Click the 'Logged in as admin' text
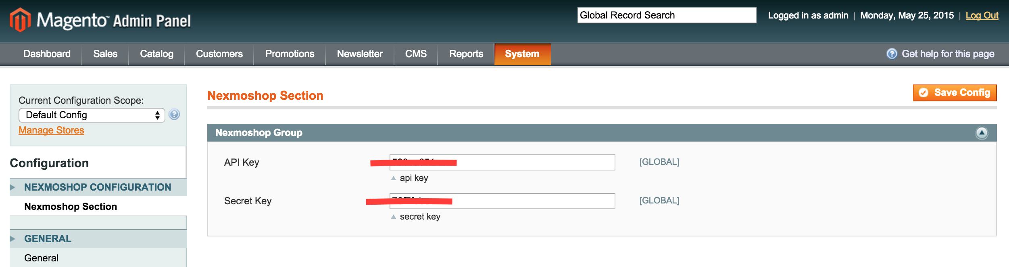This screenshot has width=1009, height=267. click(x=808, y=15)
